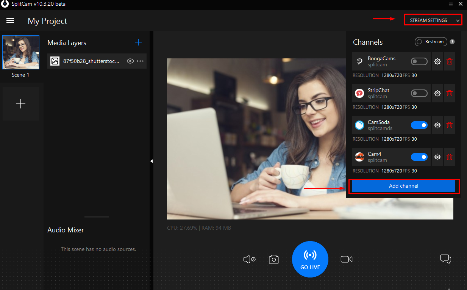
Task: Open three-dot options for the media layer
Action: click(141, 61)
